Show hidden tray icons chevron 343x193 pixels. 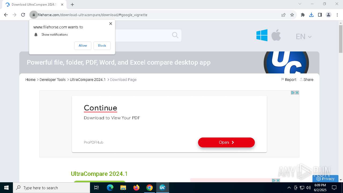click(x=289, y=188)
